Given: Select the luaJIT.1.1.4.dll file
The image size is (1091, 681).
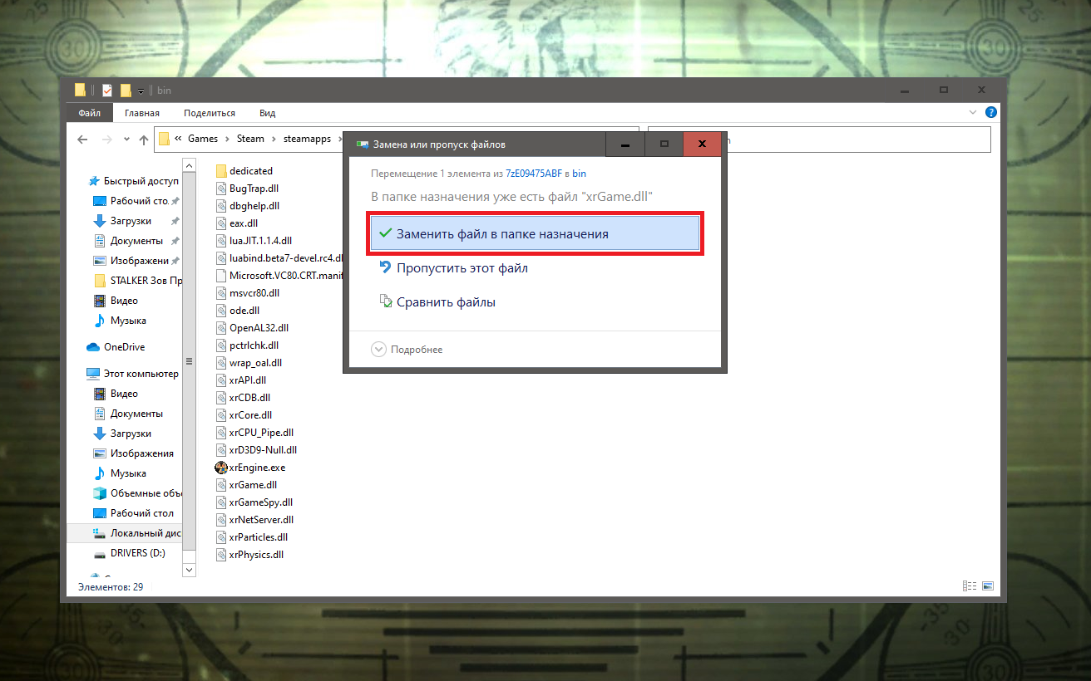Looking at the screenshot, I should 253,241.
